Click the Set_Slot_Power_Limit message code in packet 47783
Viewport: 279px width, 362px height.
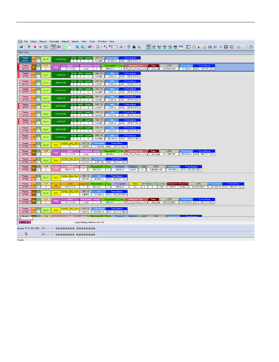click(x=136, y=154)
